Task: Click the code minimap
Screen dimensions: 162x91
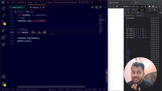Action: [102, 23]
